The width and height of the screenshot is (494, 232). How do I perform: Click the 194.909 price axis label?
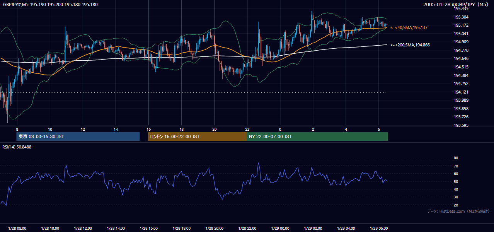(461, 42)
